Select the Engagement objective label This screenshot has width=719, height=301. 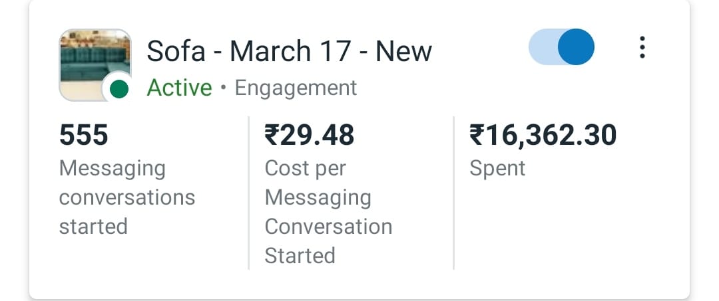tap(296, 88)
